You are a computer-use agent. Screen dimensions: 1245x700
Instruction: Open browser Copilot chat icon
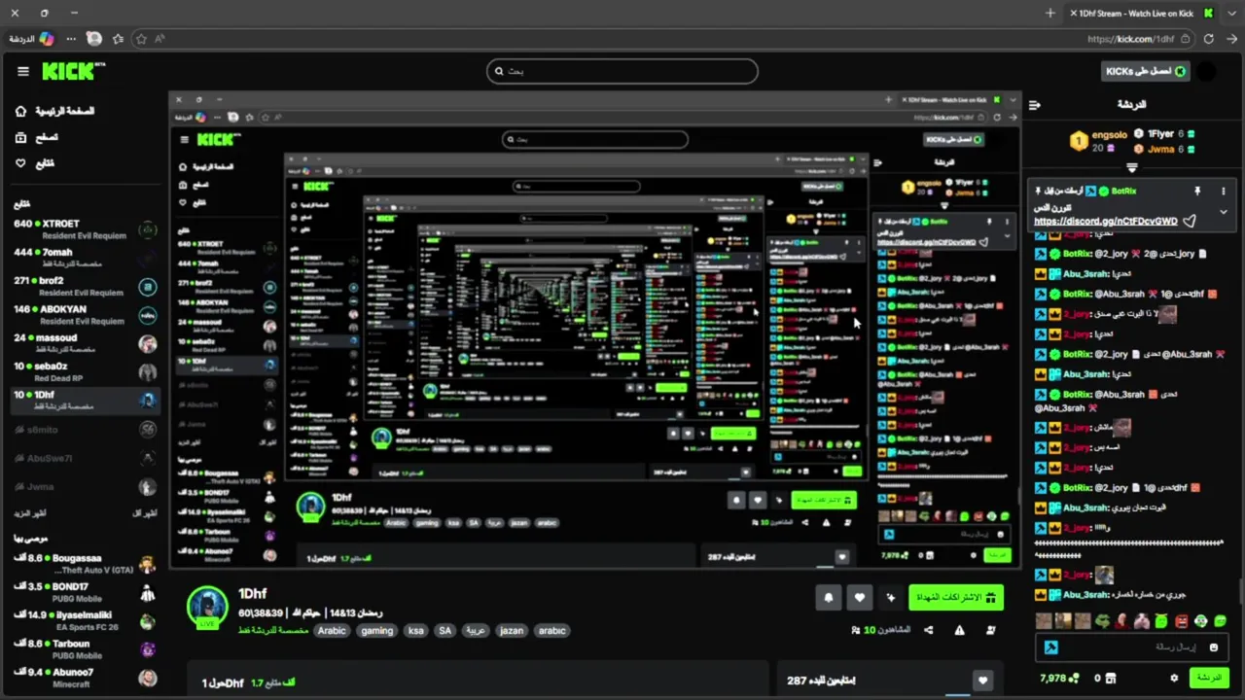46,39
